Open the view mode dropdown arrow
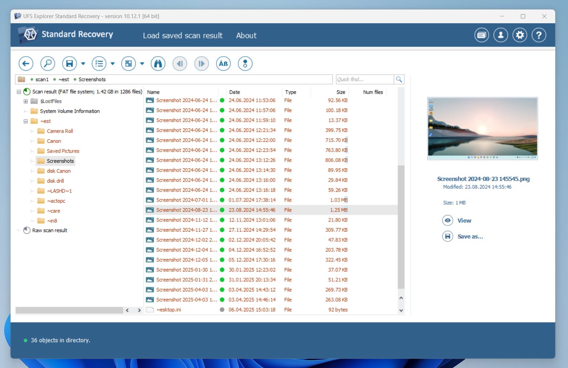568x368 pixels. point(142,64)
